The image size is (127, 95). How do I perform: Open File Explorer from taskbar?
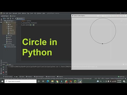52,81
